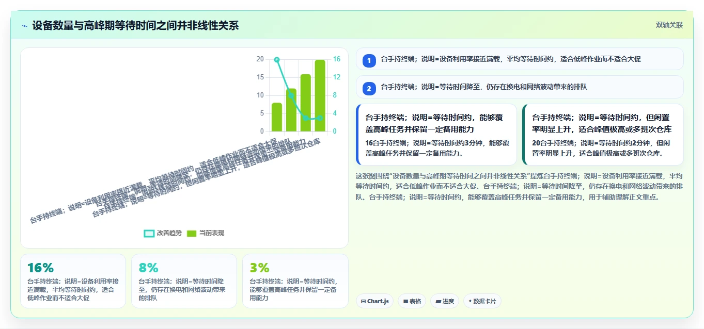Click the 表格 tag
The height and width of the screenshot is (329, 704).
412,301
